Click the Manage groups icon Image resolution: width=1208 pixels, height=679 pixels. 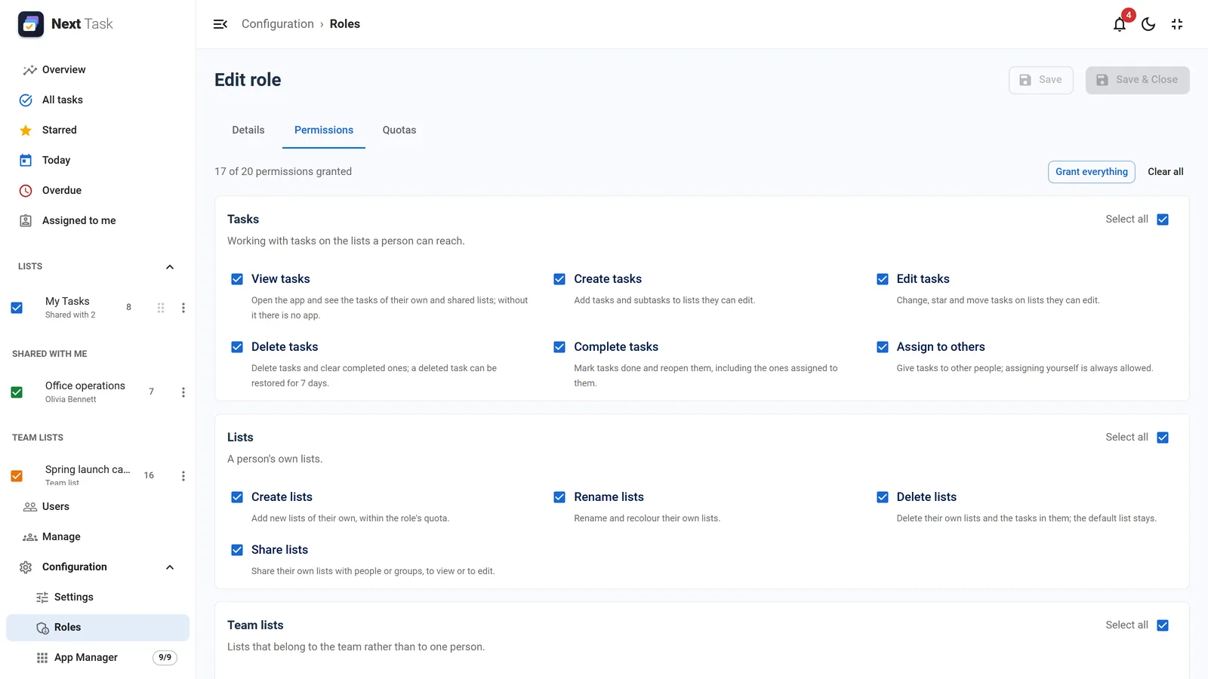(30, 537)
